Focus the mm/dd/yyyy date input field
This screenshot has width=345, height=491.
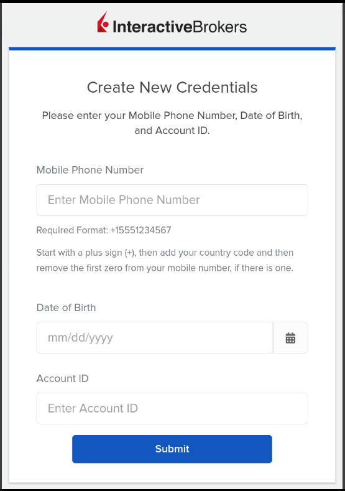point(155,337)
